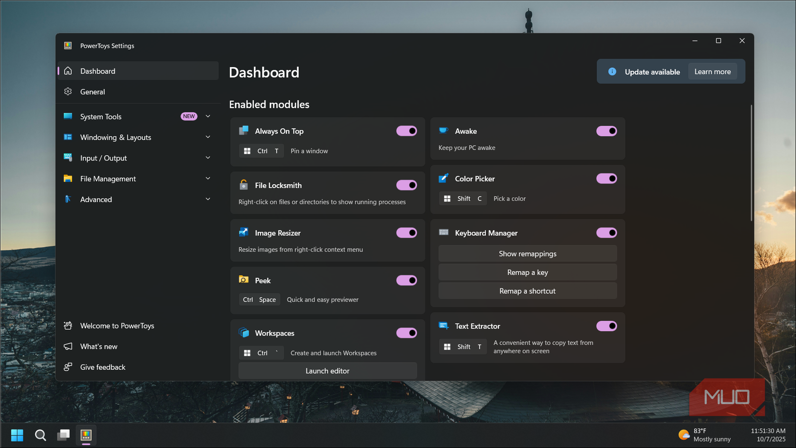This screenshot has width=796, height=448.
Task: Click the dashboard vertical scrollbar
Action: (751, 164)
